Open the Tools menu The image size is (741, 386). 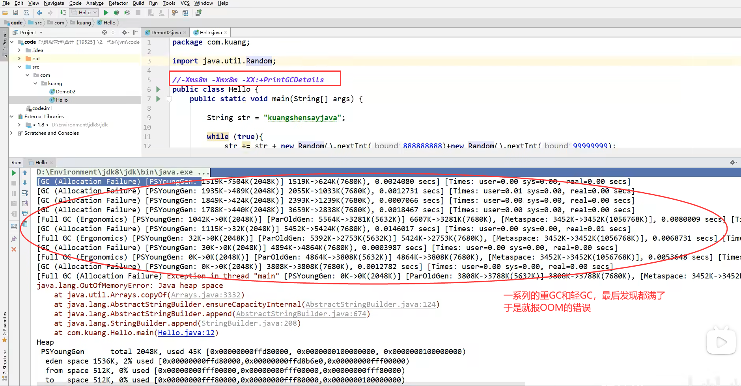click(x=169, y=3)
